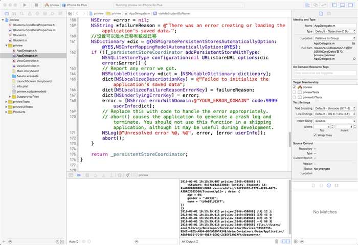Toggle variables view pane button
The width and height of the screenshot is (358, 245).
point(283,241)
